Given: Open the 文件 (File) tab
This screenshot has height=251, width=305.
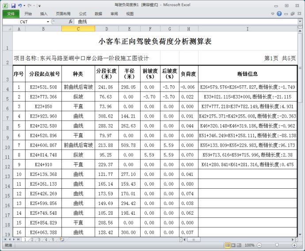Looking at the screenshot, I should point(11,14).
